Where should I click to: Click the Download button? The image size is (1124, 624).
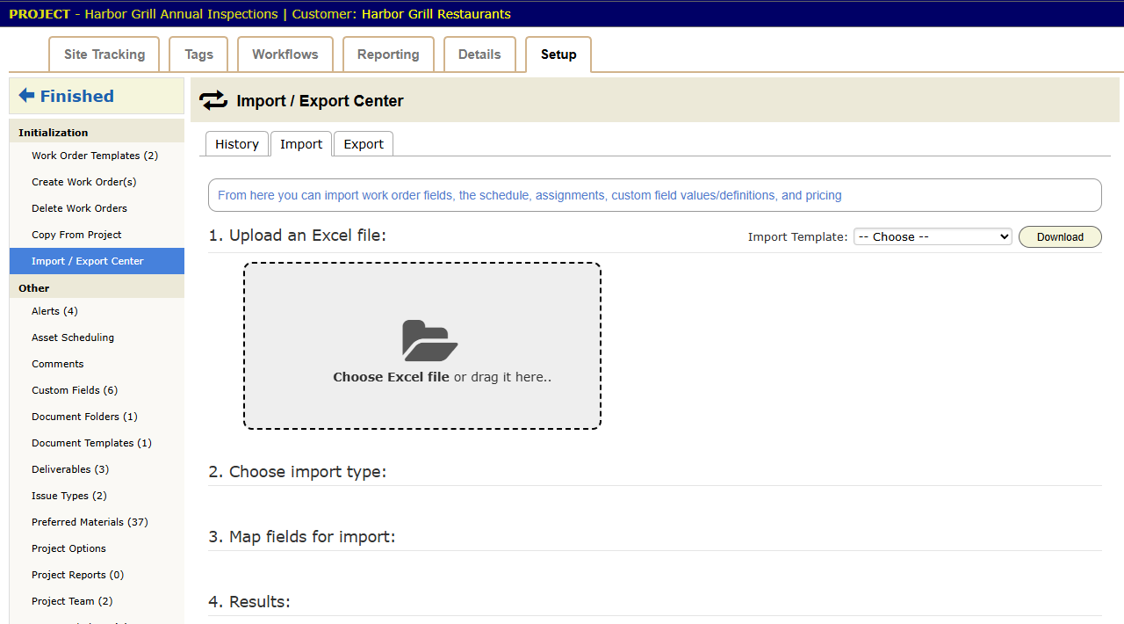pos(1060,236)
